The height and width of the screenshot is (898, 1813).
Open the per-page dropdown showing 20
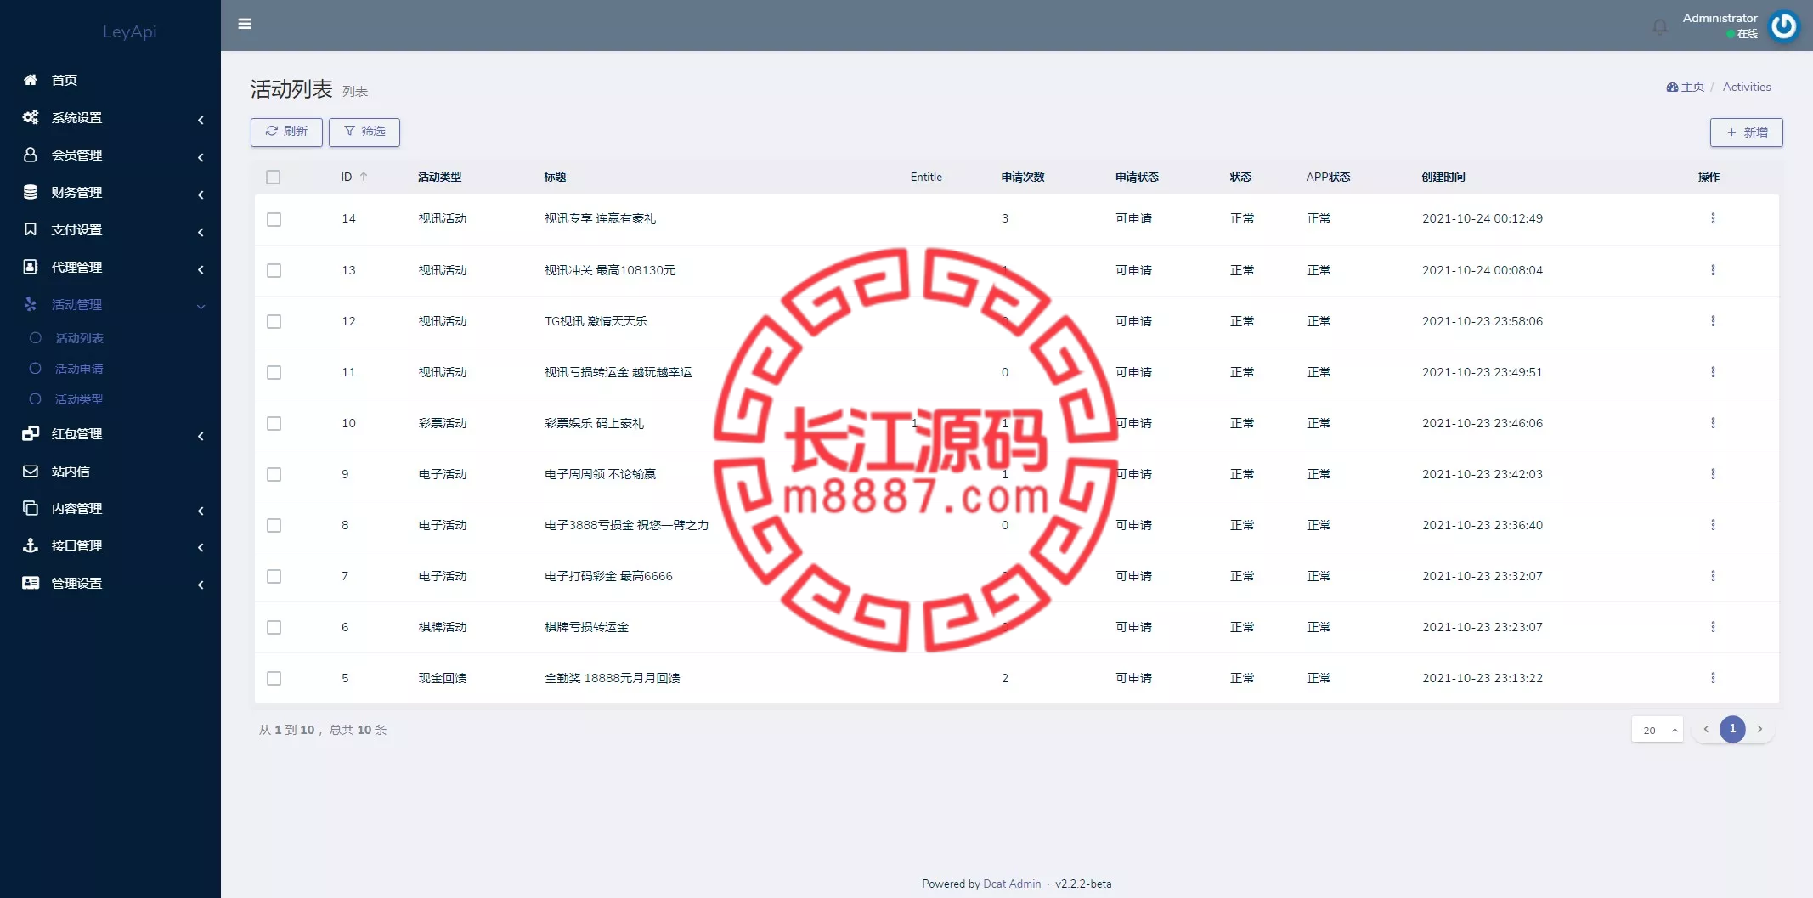point(1657,730)
